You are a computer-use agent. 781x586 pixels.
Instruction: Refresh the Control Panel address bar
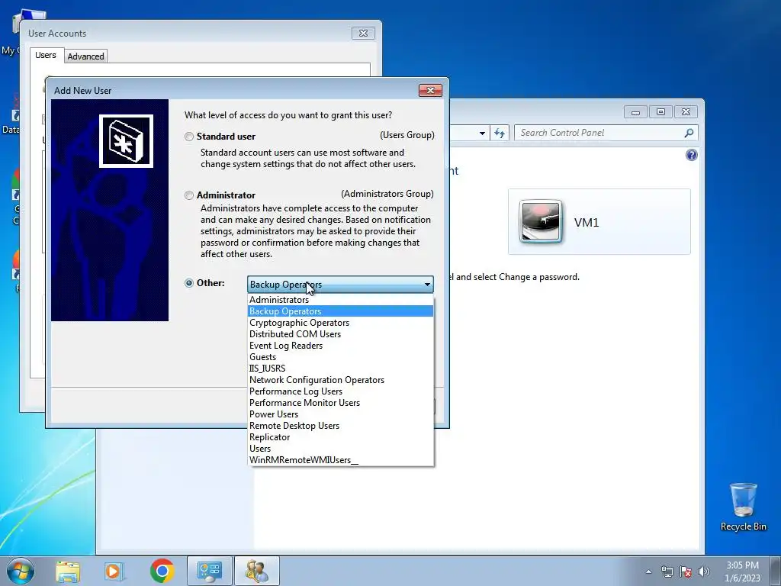click(x=499, y=133)
